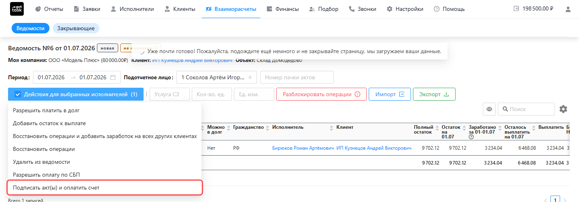This screenshot has height=202, width=579.
Task: Choose Разрешить оплату по СБП
Action: click(x=105, y=175)
